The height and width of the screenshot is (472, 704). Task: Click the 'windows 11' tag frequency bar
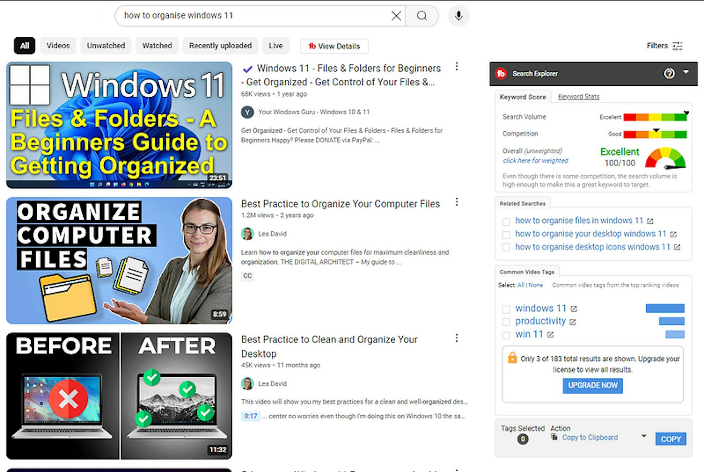point(665,308)
